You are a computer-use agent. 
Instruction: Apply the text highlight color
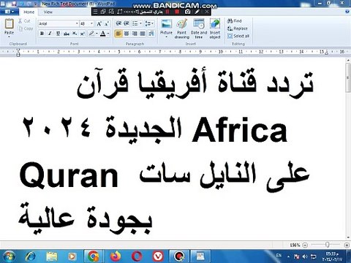pyautogui.click(x=91, y=34)
